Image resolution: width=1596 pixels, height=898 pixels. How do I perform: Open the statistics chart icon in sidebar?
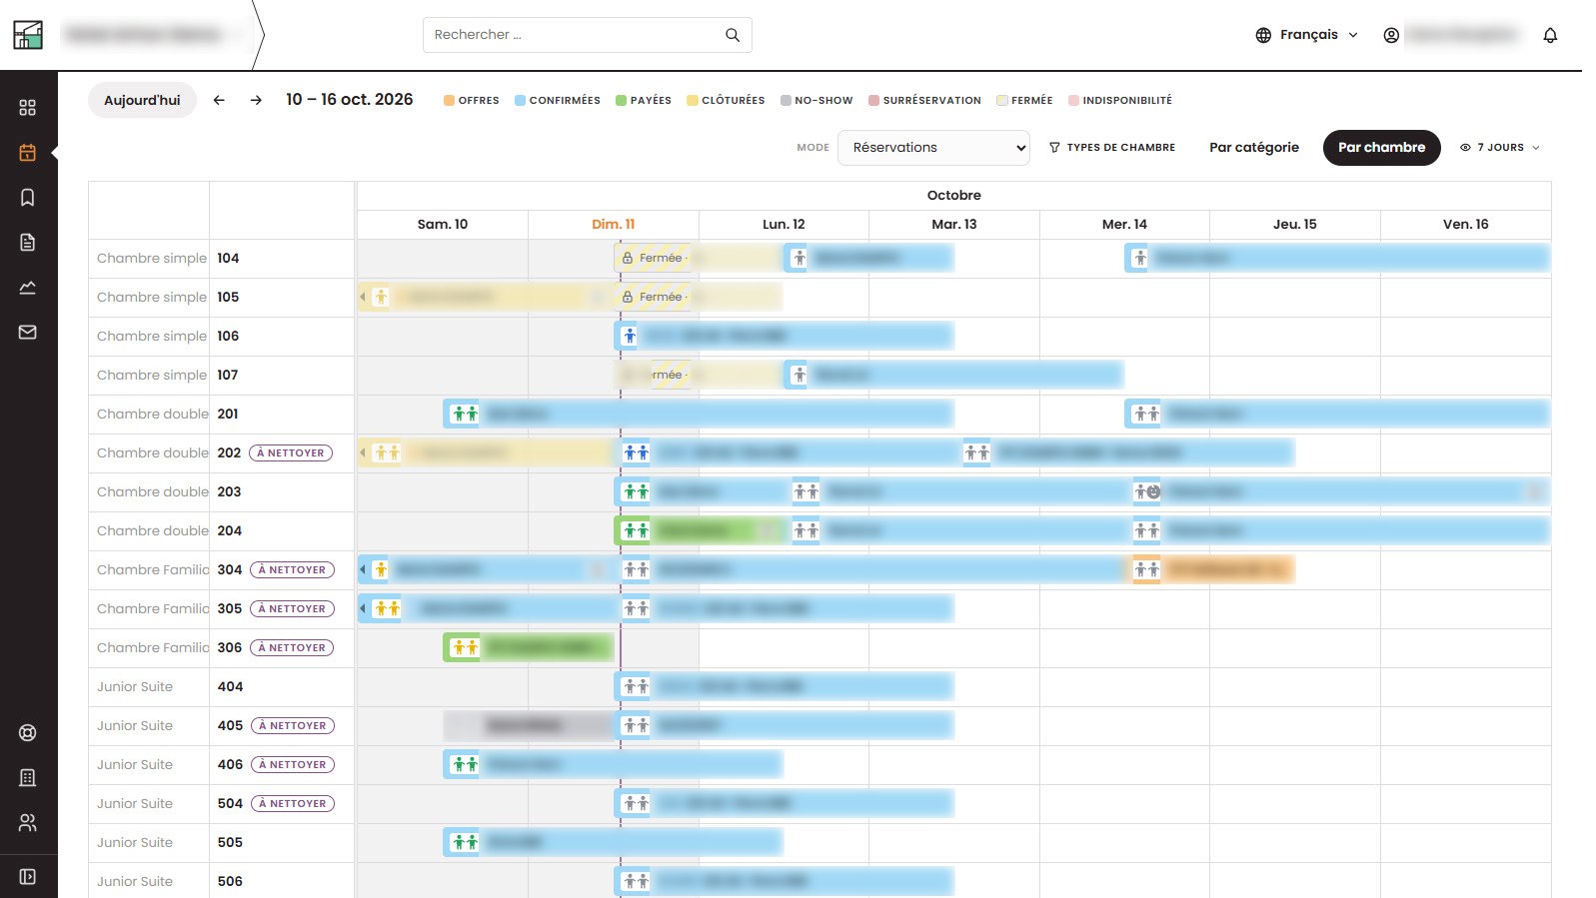[x=28, y=288]
